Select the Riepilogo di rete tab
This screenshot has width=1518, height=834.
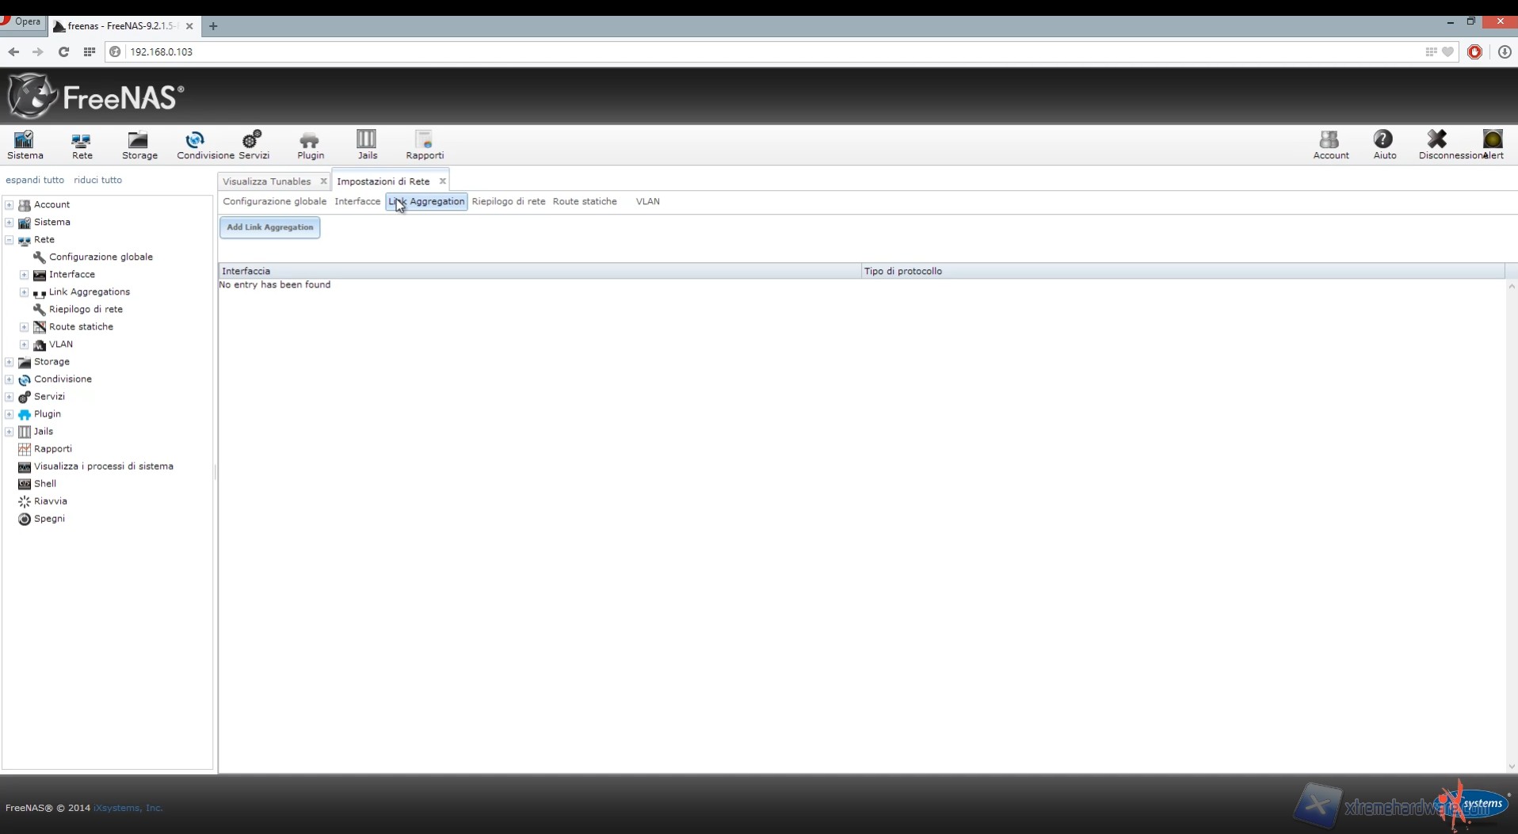(x=508, y=202)
